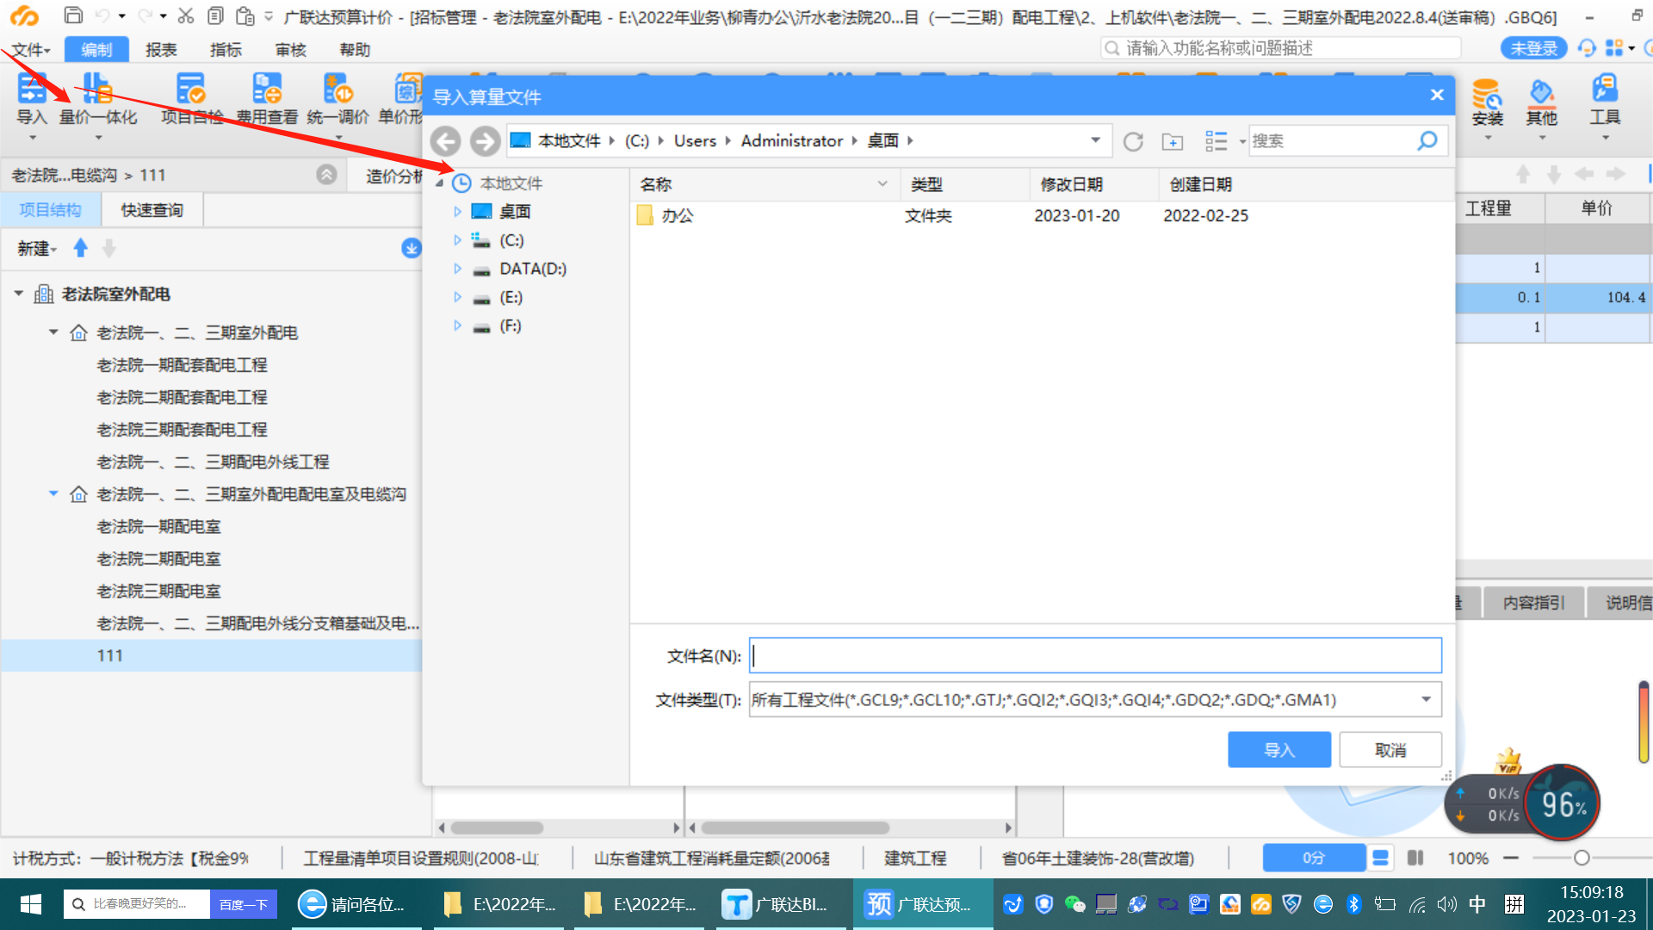The image size is (1653, 930).
Task: Expand the (C:) drive node
Action: (x=457, y=240)
